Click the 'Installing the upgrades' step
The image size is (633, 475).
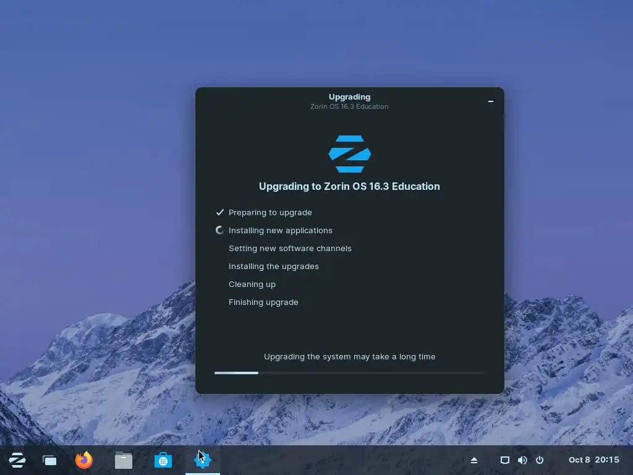pyautogui.click(x=274, y=266)
